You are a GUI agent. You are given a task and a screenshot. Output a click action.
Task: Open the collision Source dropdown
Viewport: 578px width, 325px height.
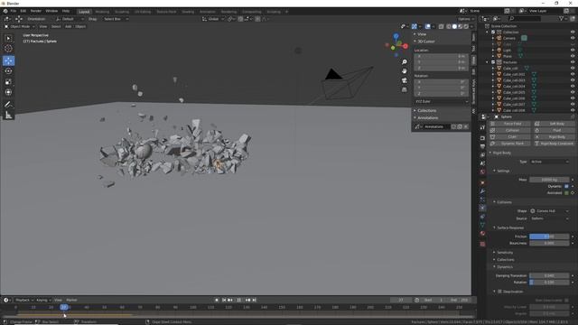point(549,218)
